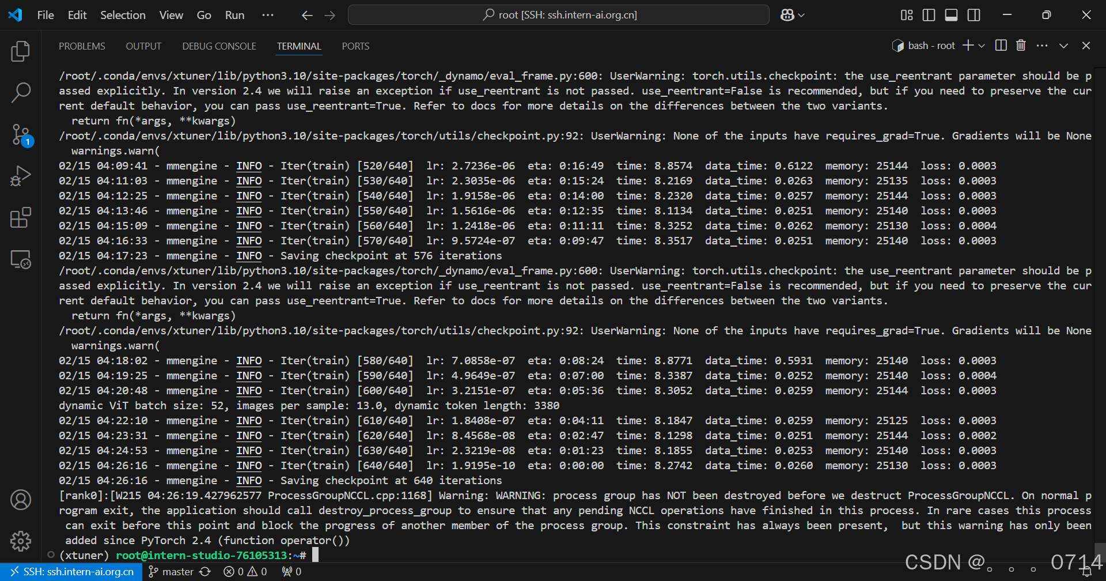Viewport: 1106px width, 581px height.
Task: Click the master branch indicator
Action: (x=171, y=572)
